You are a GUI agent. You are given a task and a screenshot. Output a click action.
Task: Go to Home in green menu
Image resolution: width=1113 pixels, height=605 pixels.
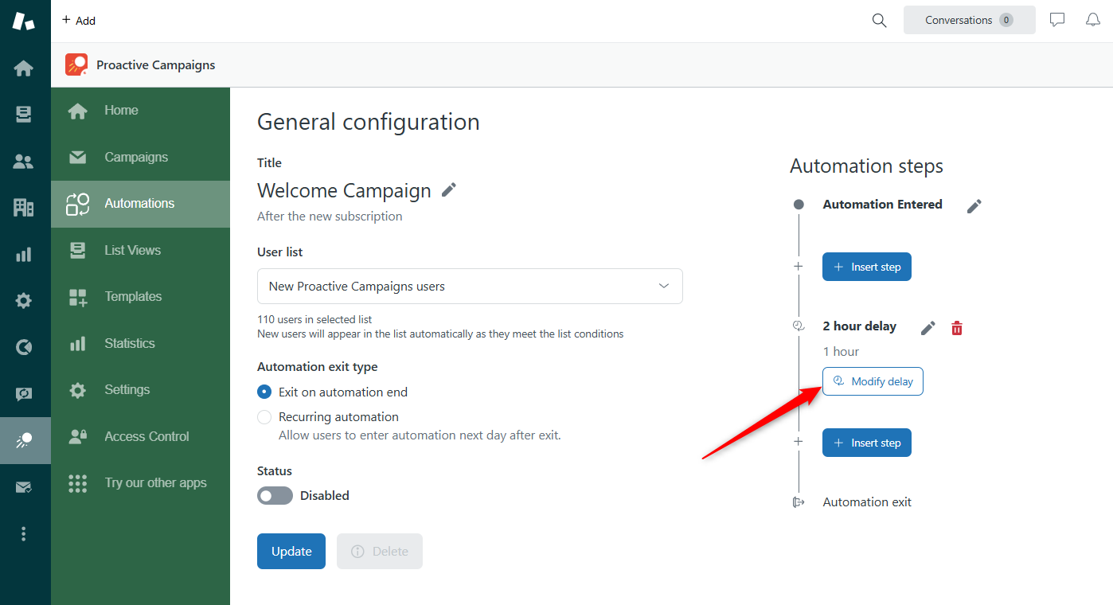140,111
